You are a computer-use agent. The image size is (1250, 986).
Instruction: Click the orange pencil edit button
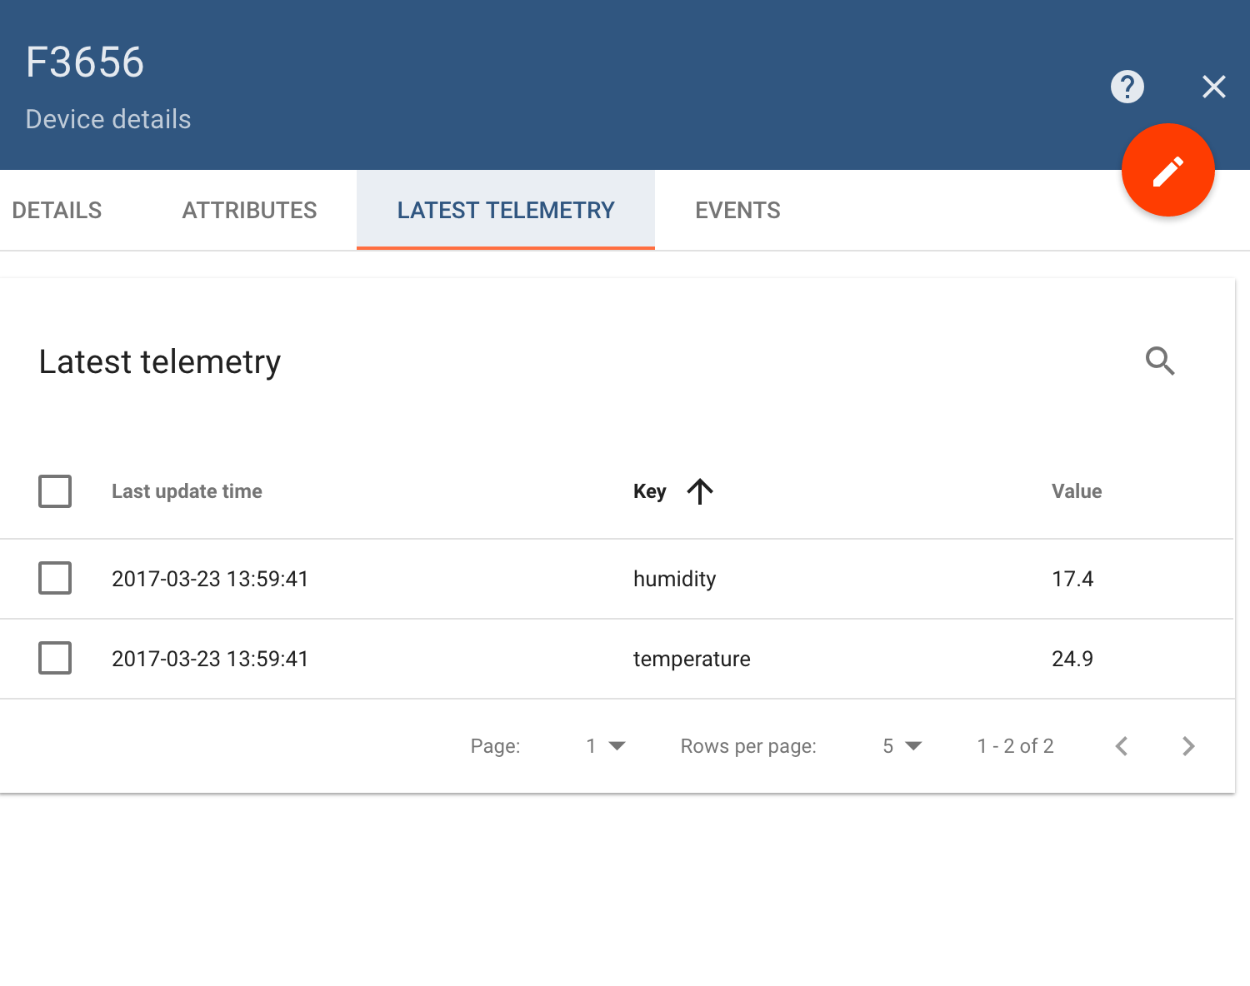[x=1167, y=171]
